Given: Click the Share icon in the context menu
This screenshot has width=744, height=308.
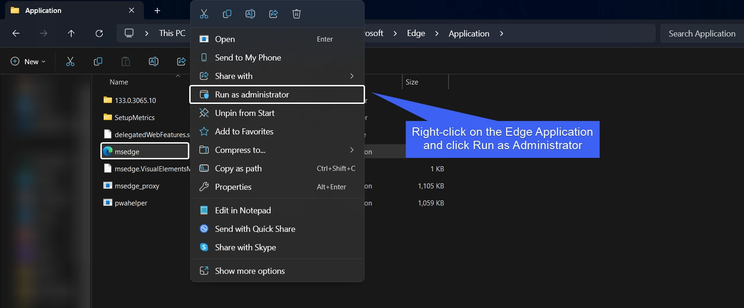Looking at the screenshot, I should pyautogui.click(x=273, y=14).
